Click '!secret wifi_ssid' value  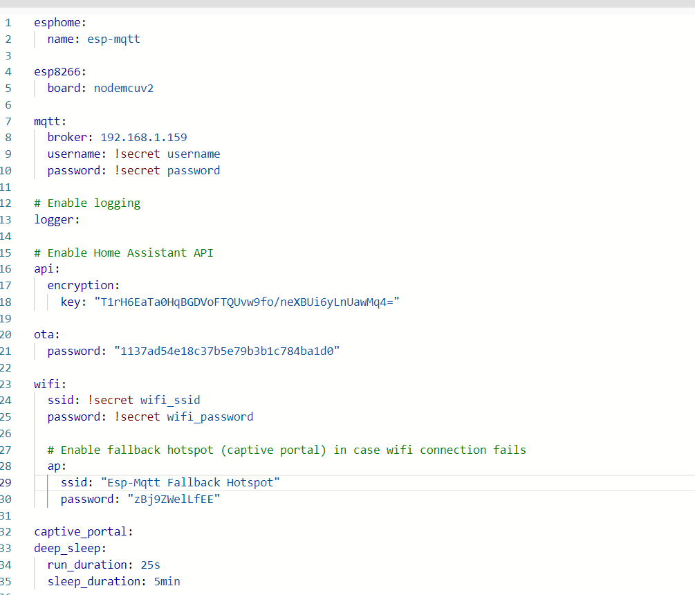[x=144, y=401]
